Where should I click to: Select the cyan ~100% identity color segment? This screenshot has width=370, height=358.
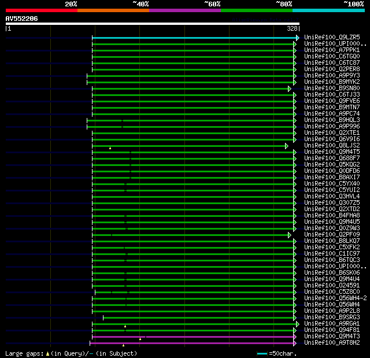329,10
